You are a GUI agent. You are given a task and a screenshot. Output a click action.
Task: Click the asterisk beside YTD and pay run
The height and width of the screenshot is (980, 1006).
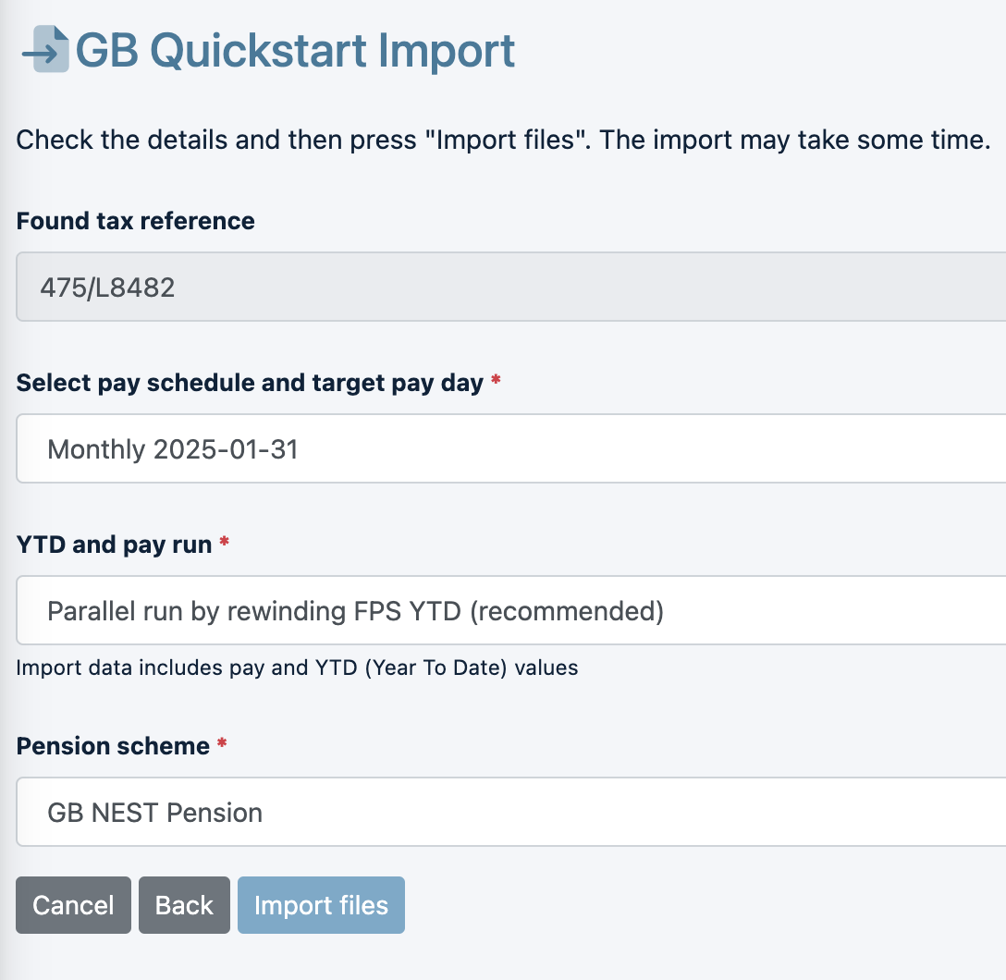tap(222, 545)
